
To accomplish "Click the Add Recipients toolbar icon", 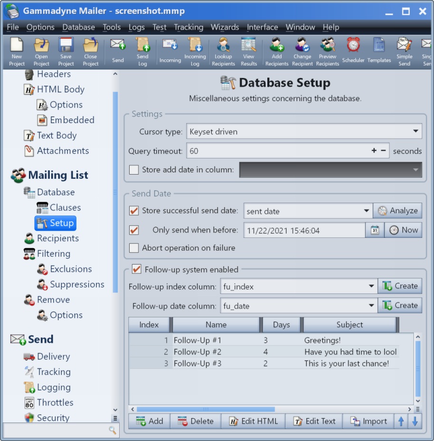I will pos(277,52).
